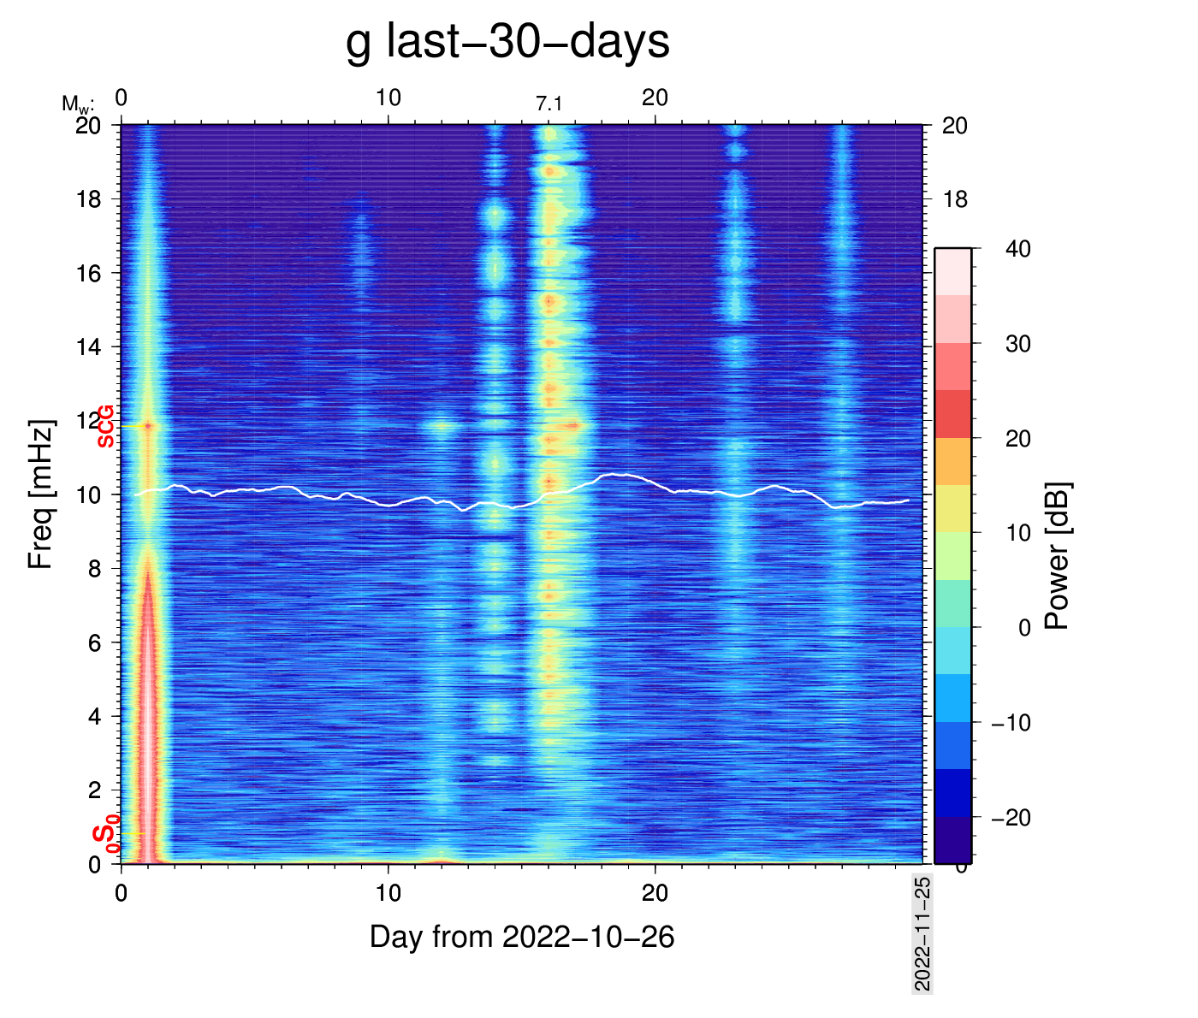Click the x-axis tick label 20 below plot
This screenshot has height=1018, width=1198.
coord(655,894)
